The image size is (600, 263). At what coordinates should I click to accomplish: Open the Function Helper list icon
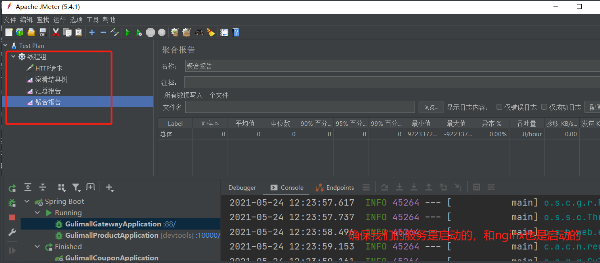(x=224, y=33)
